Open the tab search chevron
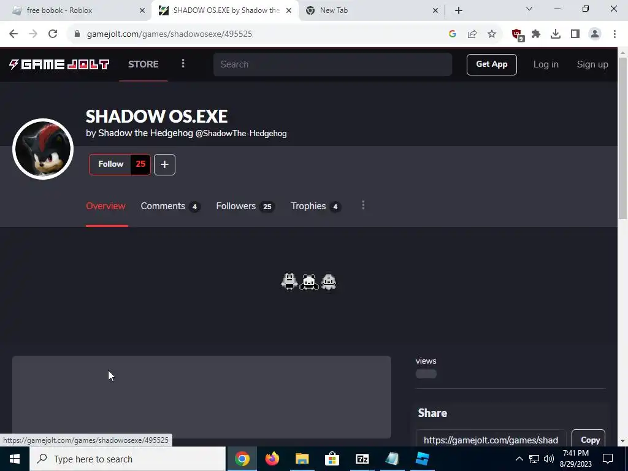Image resolution: width=628 pixels, height=471 pixels. coord(529,9)
